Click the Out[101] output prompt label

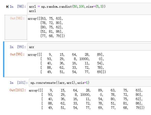tap(18, 90)
